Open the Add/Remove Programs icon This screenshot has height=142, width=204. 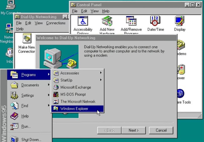tap(131, 21)
